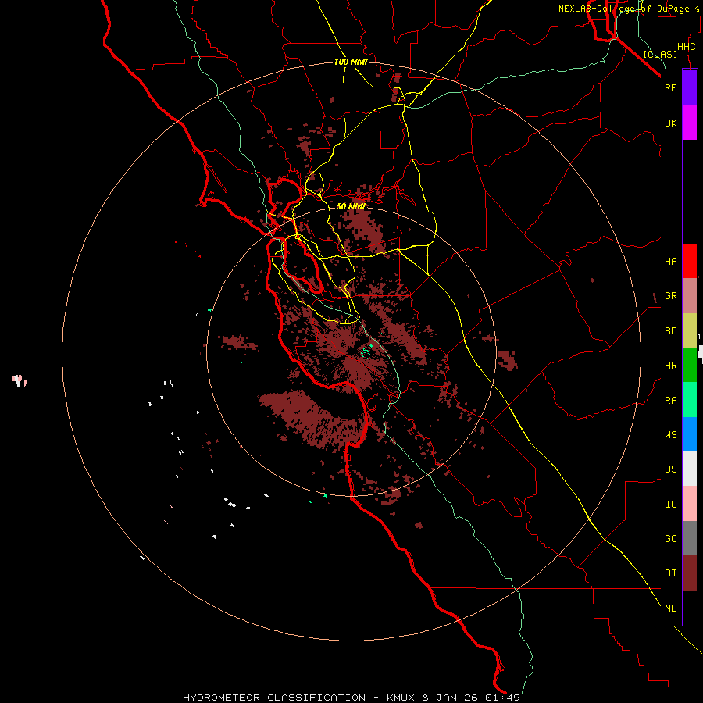Click the blue WS legend swatch
703x703 pixels.
(x=690, y=434)
